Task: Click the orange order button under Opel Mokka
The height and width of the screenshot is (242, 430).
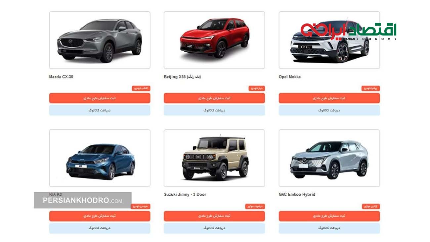Action: pos(329,98)
